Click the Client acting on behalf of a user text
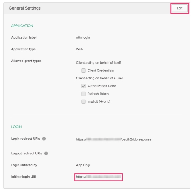Image resolution: width=192 pixels, height=191 pixels. click(x=99, y=78)
